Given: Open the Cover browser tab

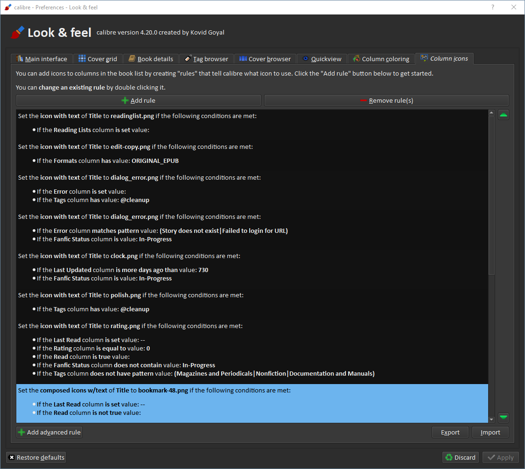Looking at the screenshot, I should click(x=265, y=59).
